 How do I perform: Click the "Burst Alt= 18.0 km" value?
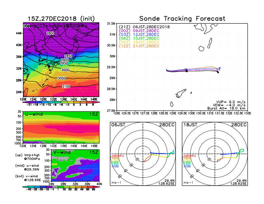tap(226, 108)
